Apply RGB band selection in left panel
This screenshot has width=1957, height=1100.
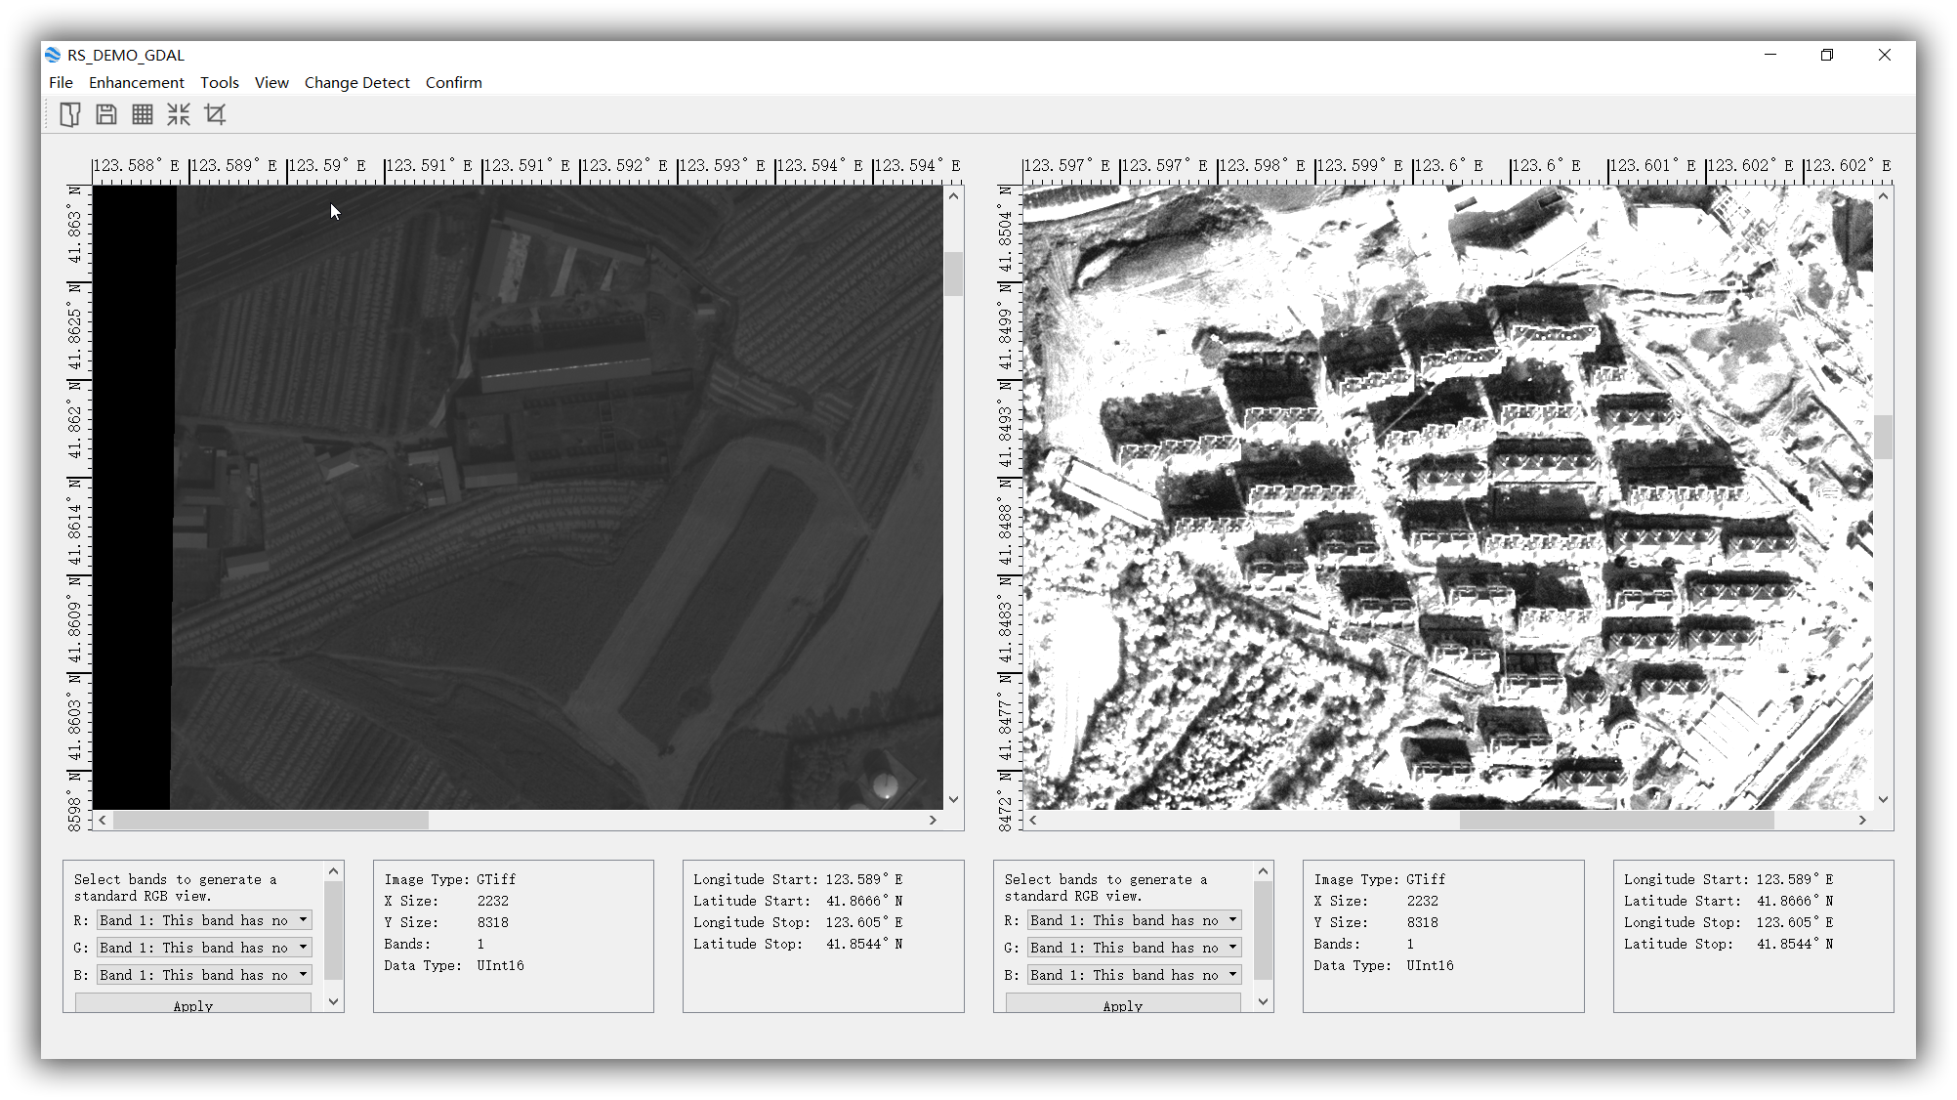(192, 1004)
